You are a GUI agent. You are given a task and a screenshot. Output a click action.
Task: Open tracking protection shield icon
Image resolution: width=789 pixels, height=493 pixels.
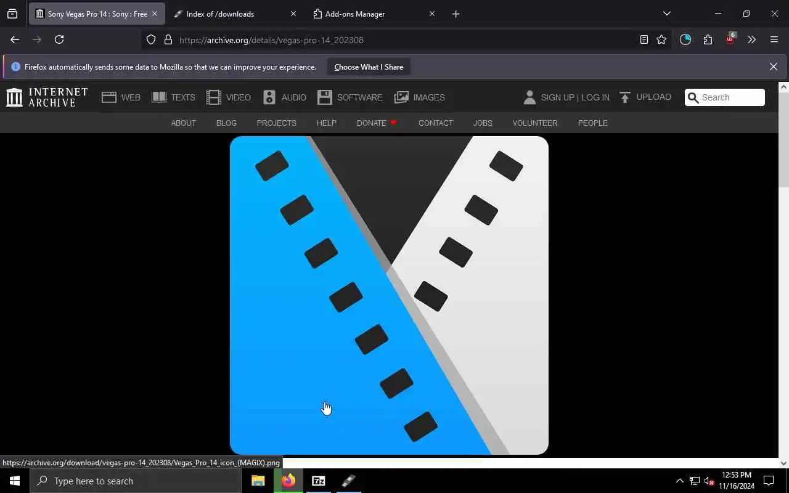(151, 39)
